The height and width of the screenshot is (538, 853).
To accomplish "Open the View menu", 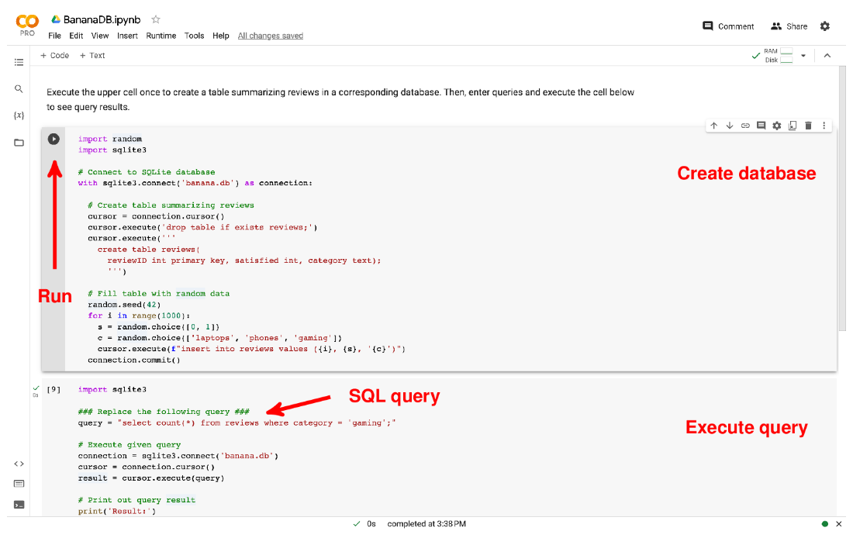I will tap(100, 36).
